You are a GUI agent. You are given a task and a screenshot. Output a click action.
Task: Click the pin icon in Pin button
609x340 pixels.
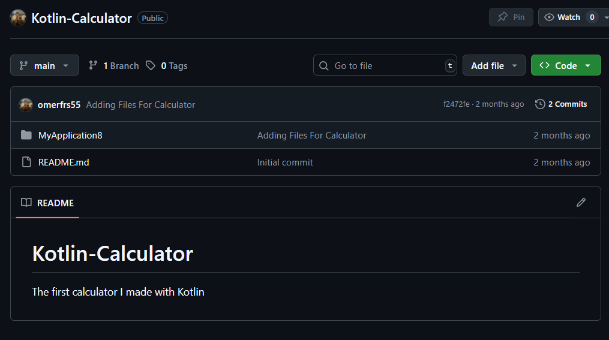point(503,17)
